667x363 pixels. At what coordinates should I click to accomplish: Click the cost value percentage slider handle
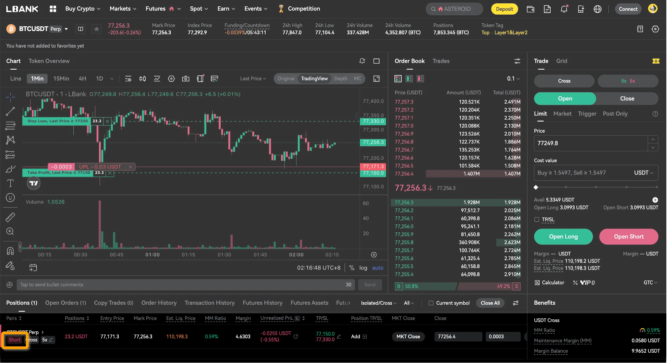click(536, 187)
